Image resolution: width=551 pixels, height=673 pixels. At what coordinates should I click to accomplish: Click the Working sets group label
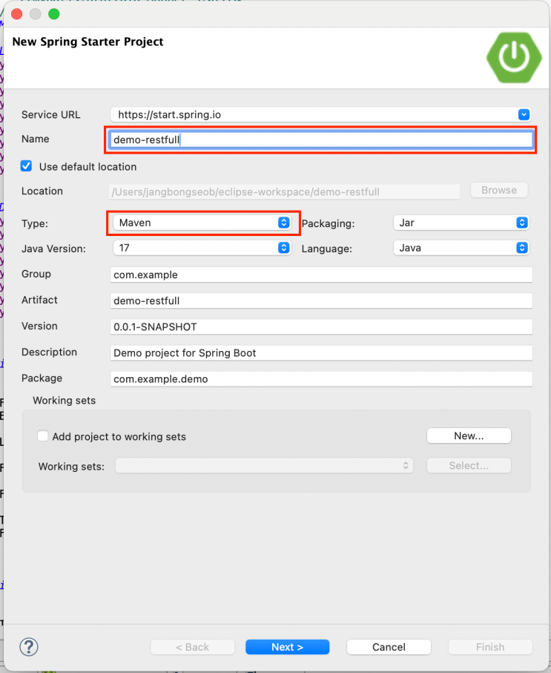pyautogui.click(x=64, y=401)
